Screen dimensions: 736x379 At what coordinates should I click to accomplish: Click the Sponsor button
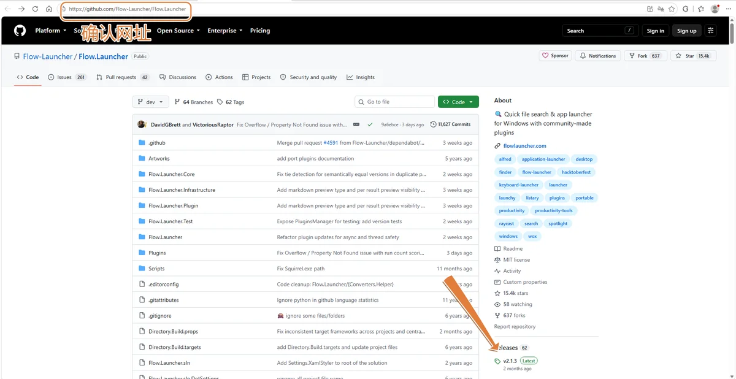[x=556, y=56]
